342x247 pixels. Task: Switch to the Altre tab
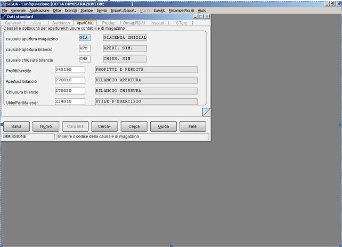(x=37, y=23)
